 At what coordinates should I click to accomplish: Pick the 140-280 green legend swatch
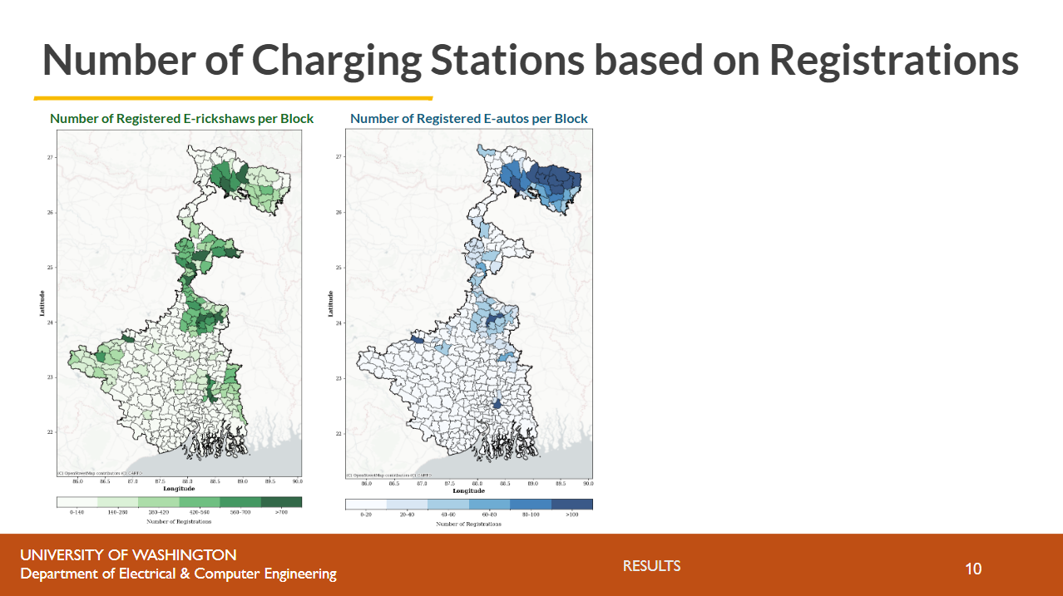pyautogui.click(x=117, y=502)
